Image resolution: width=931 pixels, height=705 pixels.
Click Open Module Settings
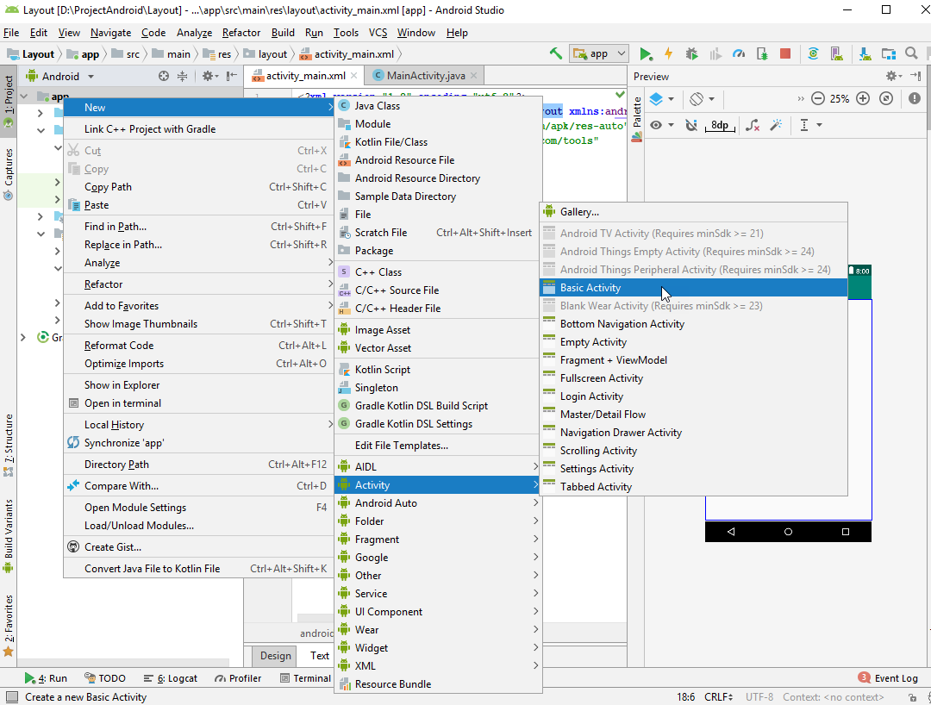pyautogui.click(x=199, y=508)
